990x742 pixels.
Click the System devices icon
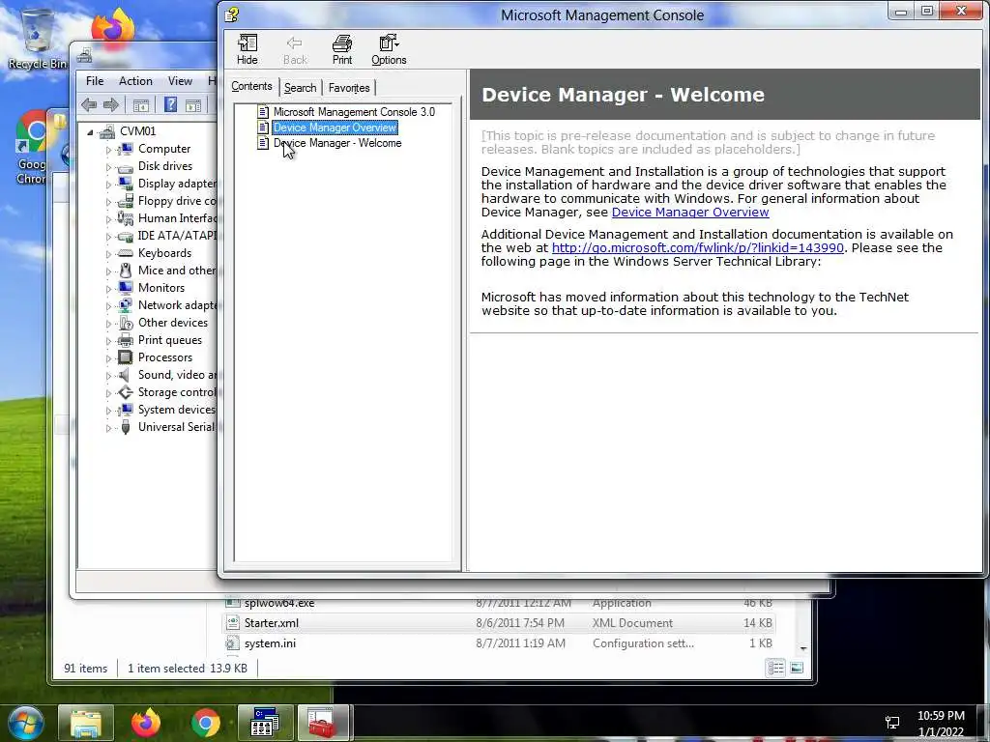coord(126,410)
